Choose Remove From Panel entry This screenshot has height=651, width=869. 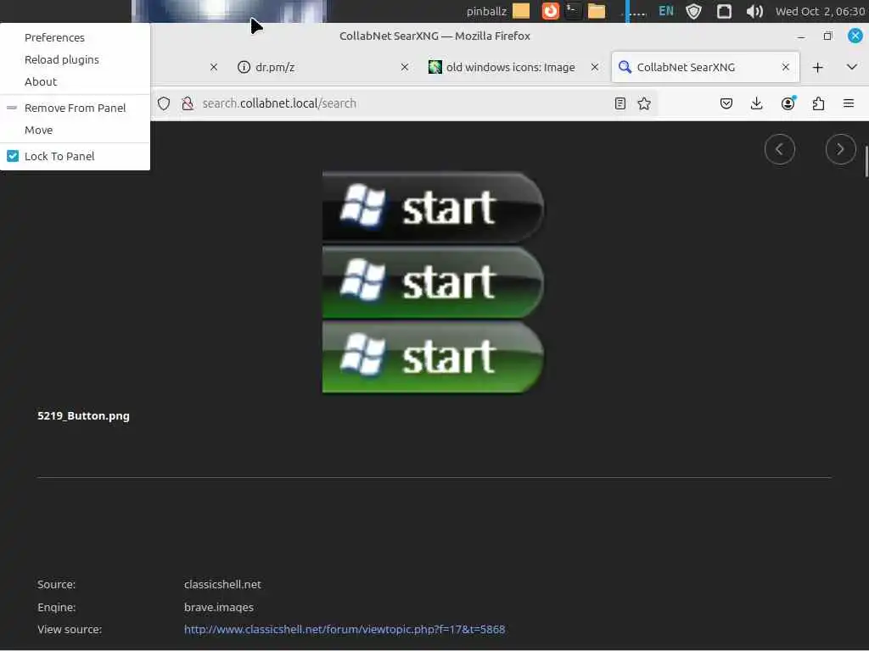click(x=75, y=108)
